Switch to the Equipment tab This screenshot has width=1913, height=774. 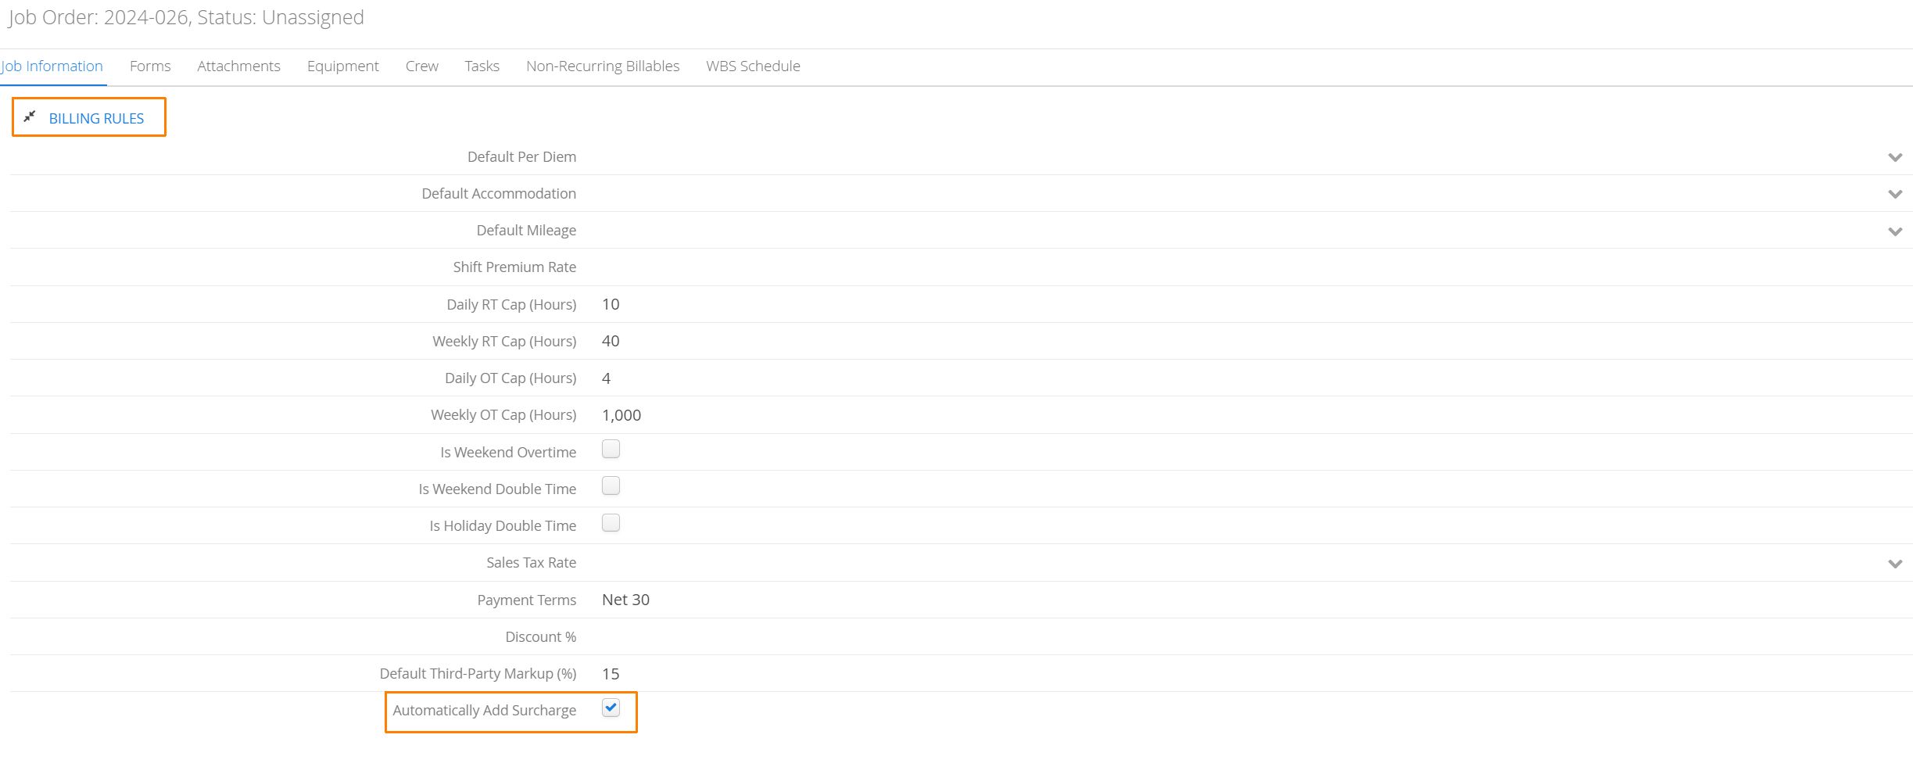(343, 66)
